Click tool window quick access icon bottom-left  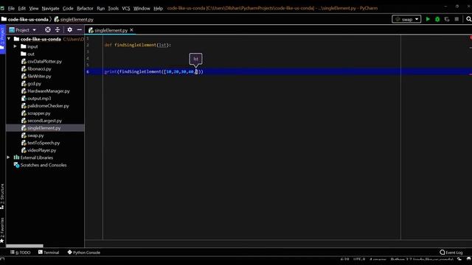[x=2, y=259]
